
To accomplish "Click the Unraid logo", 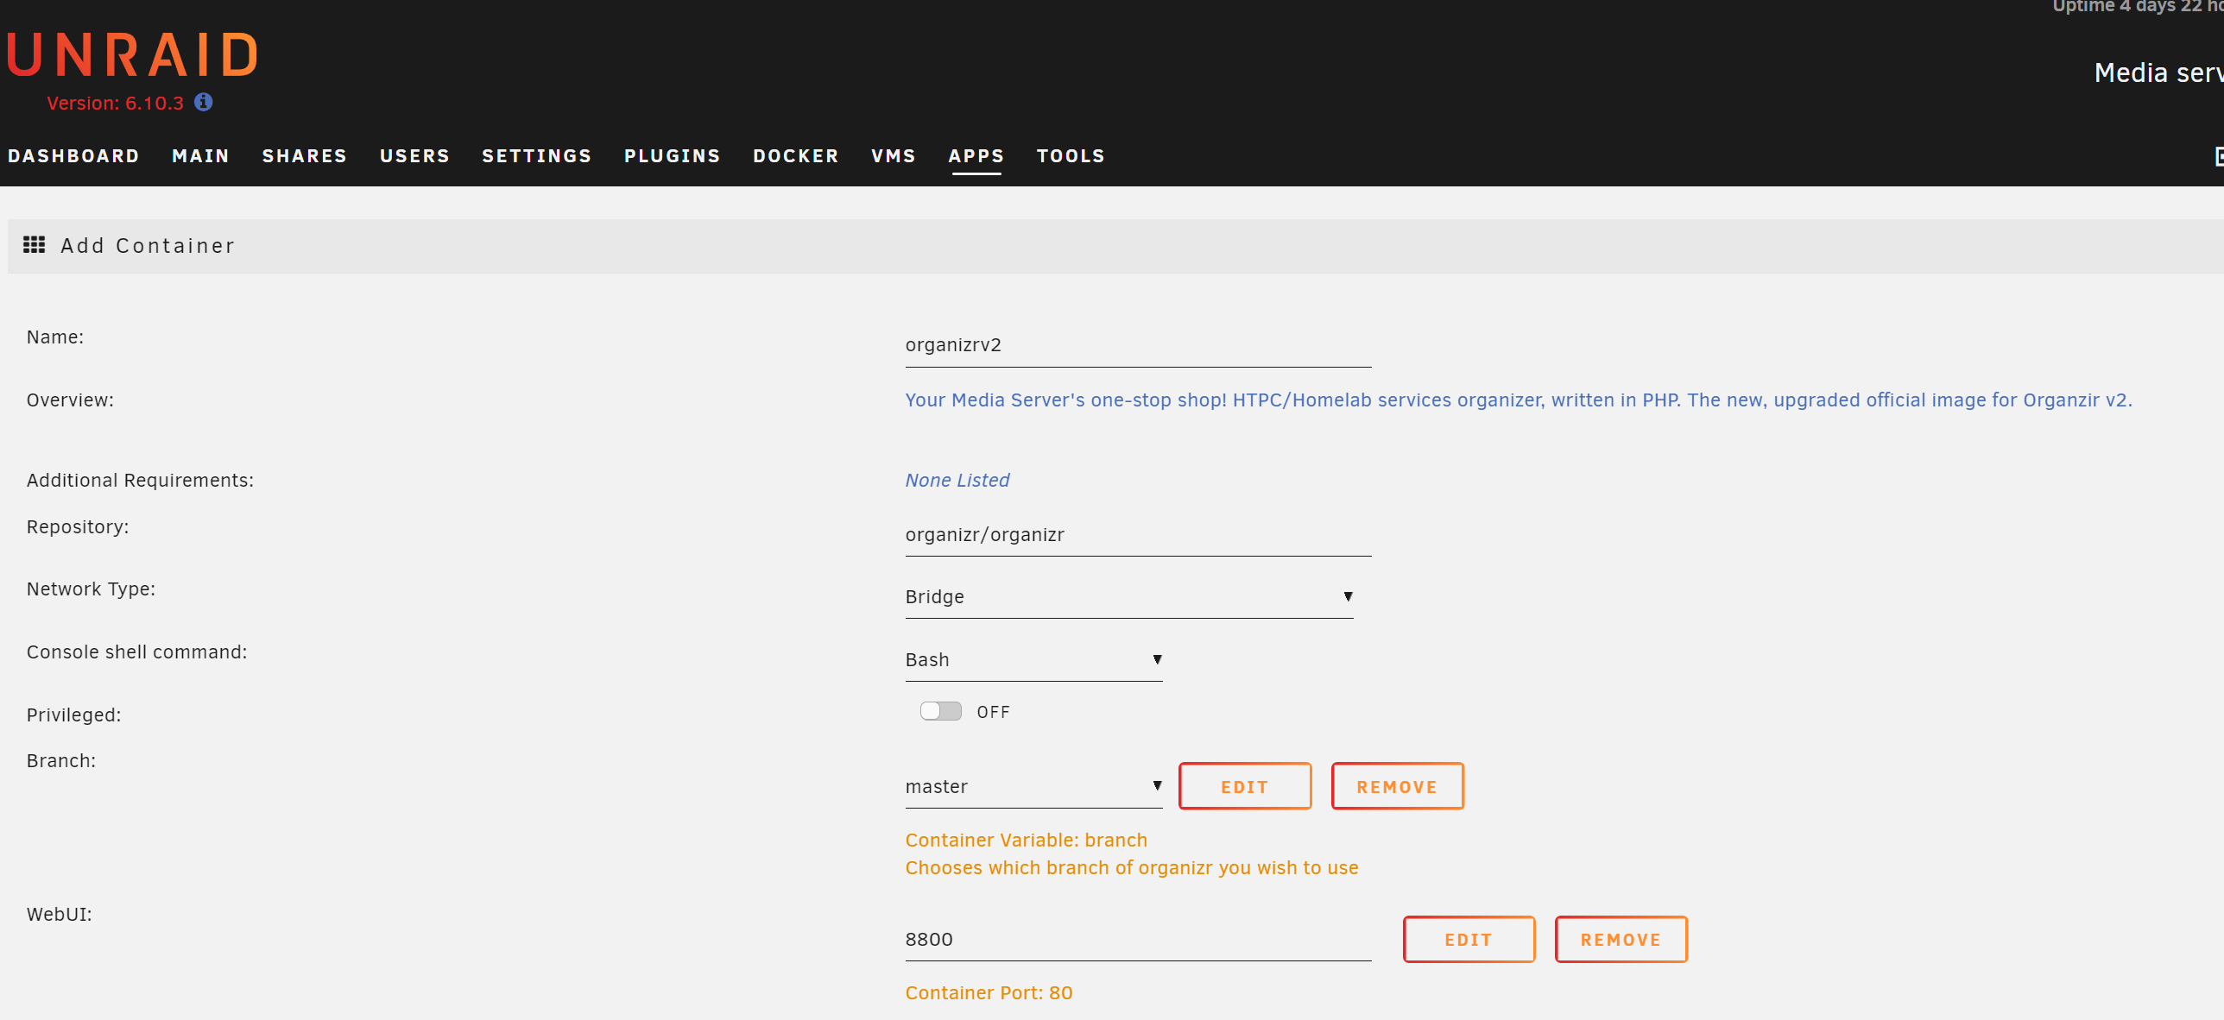I will (x=132, y=54).
